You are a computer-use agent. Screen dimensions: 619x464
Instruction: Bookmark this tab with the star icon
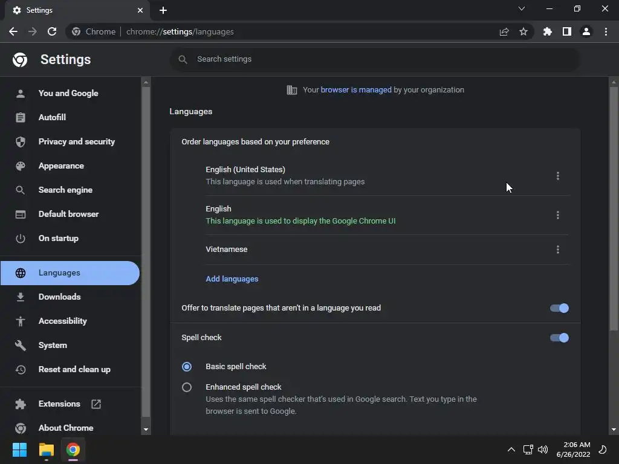click(523, 31)
